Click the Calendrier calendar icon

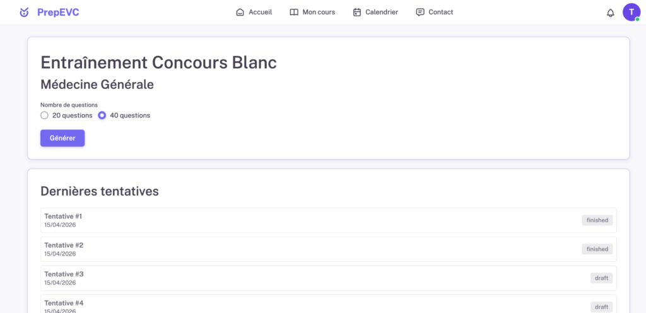[357, 12]
